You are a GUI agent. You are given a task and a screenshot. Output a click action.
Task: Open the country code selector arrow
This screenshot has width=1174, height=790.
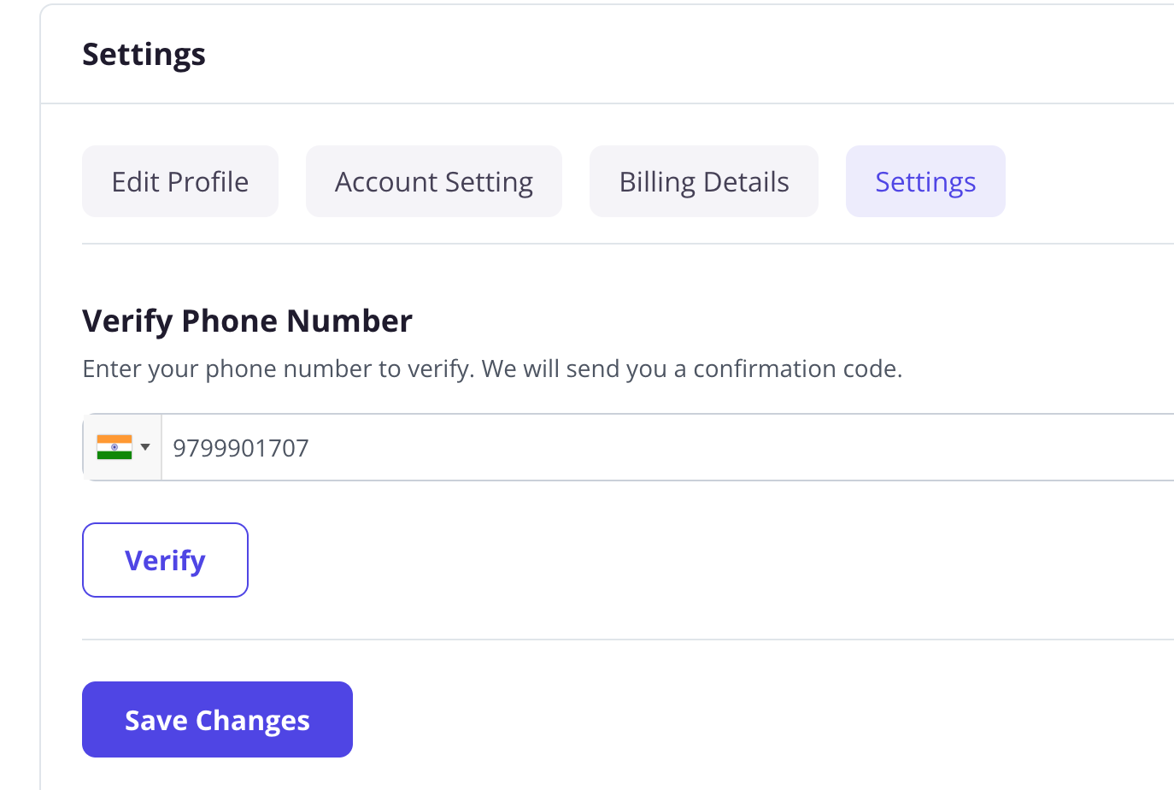coord(145,447)
